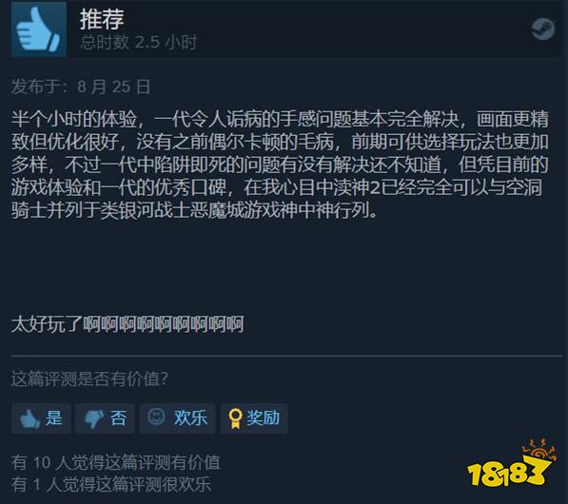Click the Steam logo in review header
Viewport: 568px width, 504px height.
coord(543,29)
